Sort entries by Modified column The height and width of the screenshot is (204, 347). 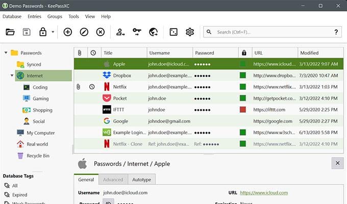tap(320, 53)
